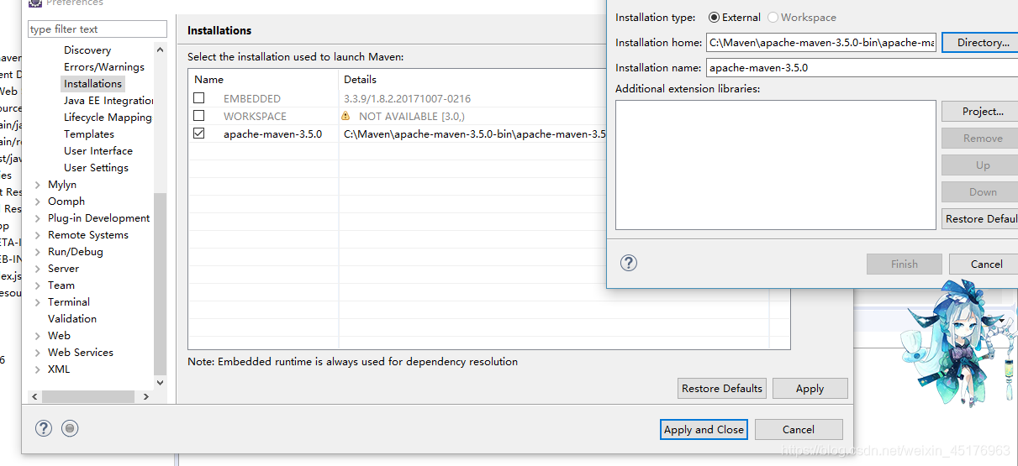Open Templates preference page
This screenshot has width=1018, height=466.
tap(89, 134)
